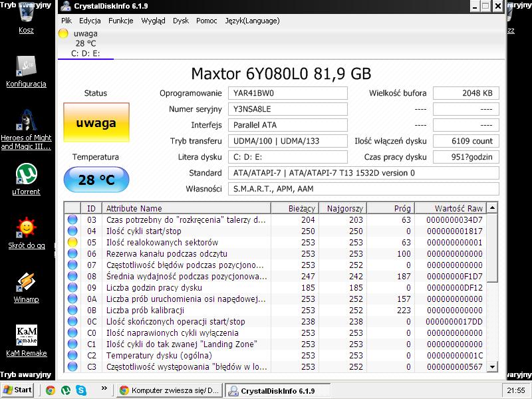Click the yellow disk status circle near uwaga
The image size is (532, 399).
[63, 33]
